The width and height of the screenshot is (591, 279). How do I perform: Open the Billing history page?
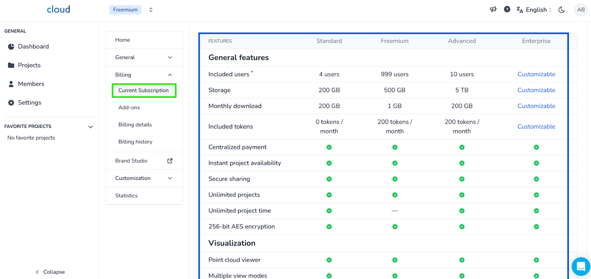pyautogui.click(x=135, y=142)
